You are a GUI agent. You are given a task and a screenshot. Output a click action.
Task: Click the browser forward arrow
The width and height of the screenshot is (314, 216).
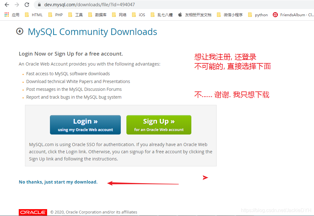click(17, 5)
